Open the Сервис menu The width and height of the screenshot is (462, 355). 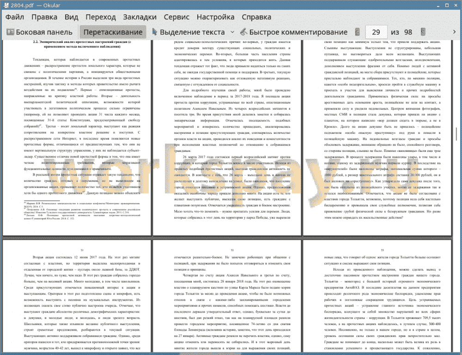click(x=176, y=17)
